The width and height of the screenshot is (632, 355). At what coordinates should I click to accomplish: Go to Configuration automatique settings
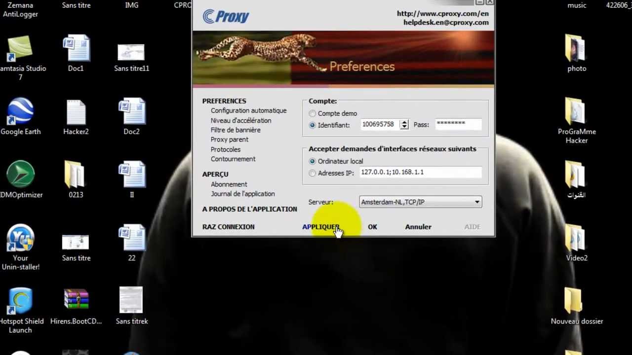point(248,110)
